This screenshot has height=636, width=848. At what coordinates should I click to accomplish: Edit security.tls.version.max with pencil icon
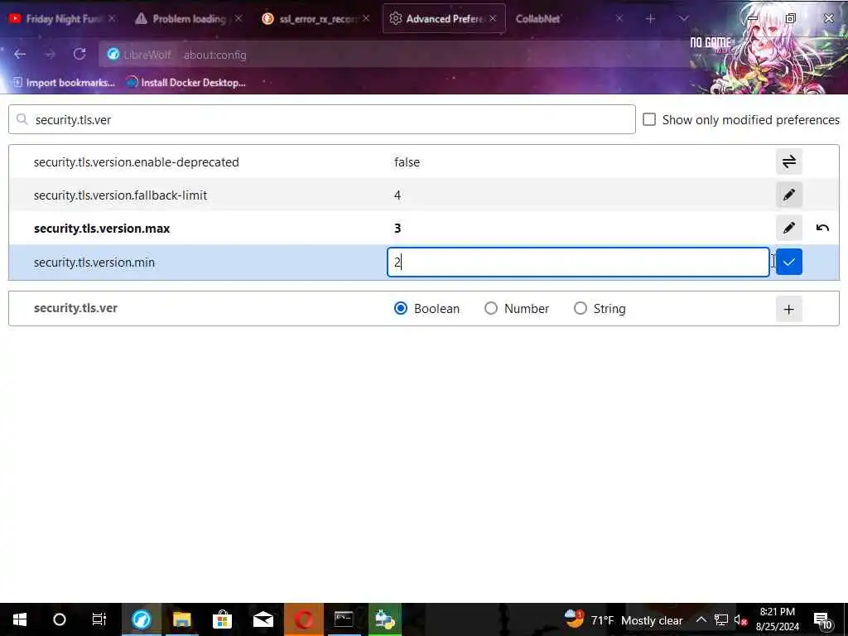[788, 228]
